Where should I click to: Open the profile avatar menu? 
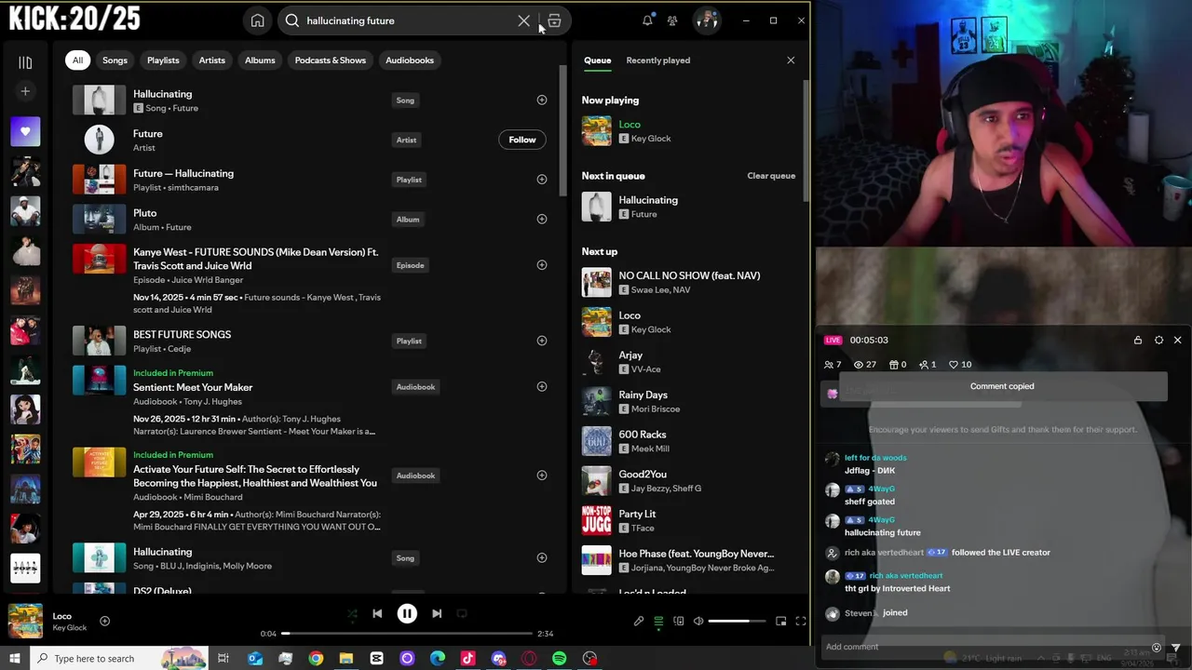coord(707,20)
